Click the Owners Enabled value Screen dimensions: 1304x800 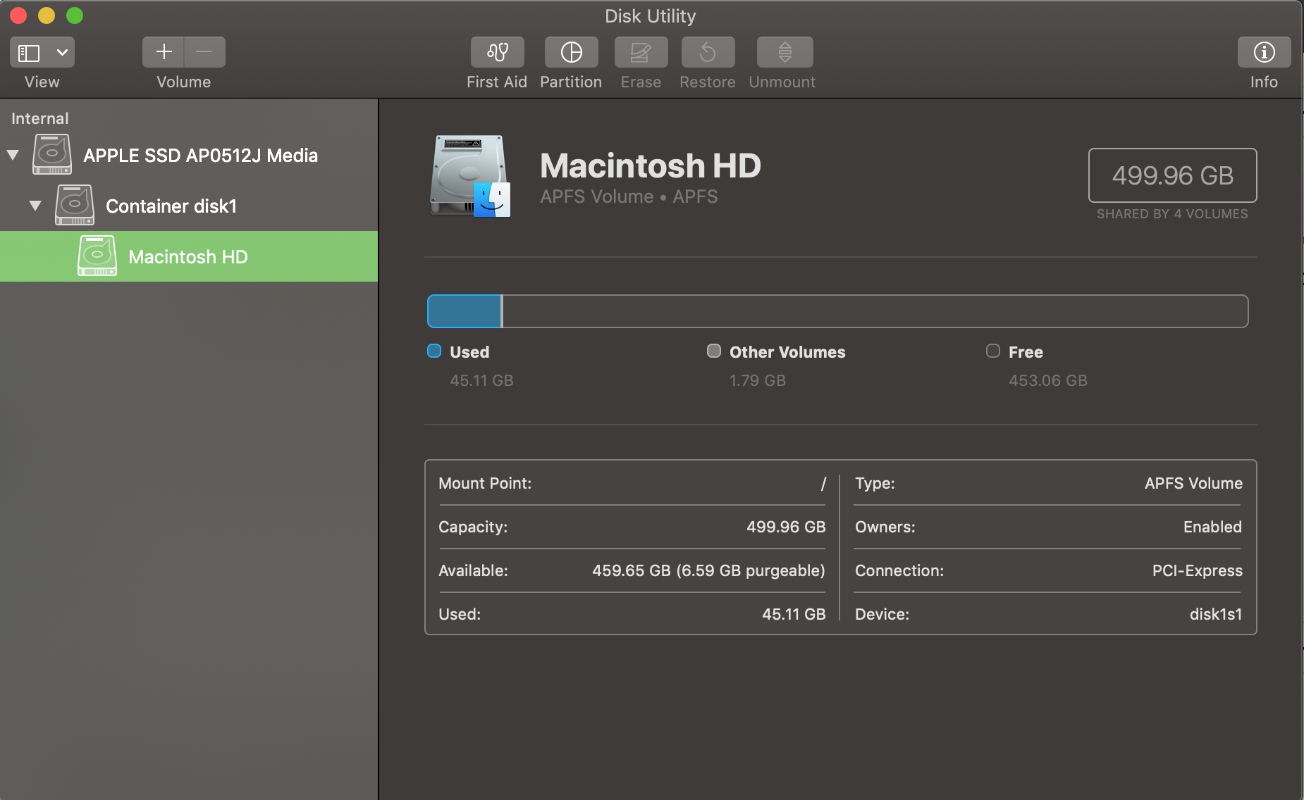1212,527
